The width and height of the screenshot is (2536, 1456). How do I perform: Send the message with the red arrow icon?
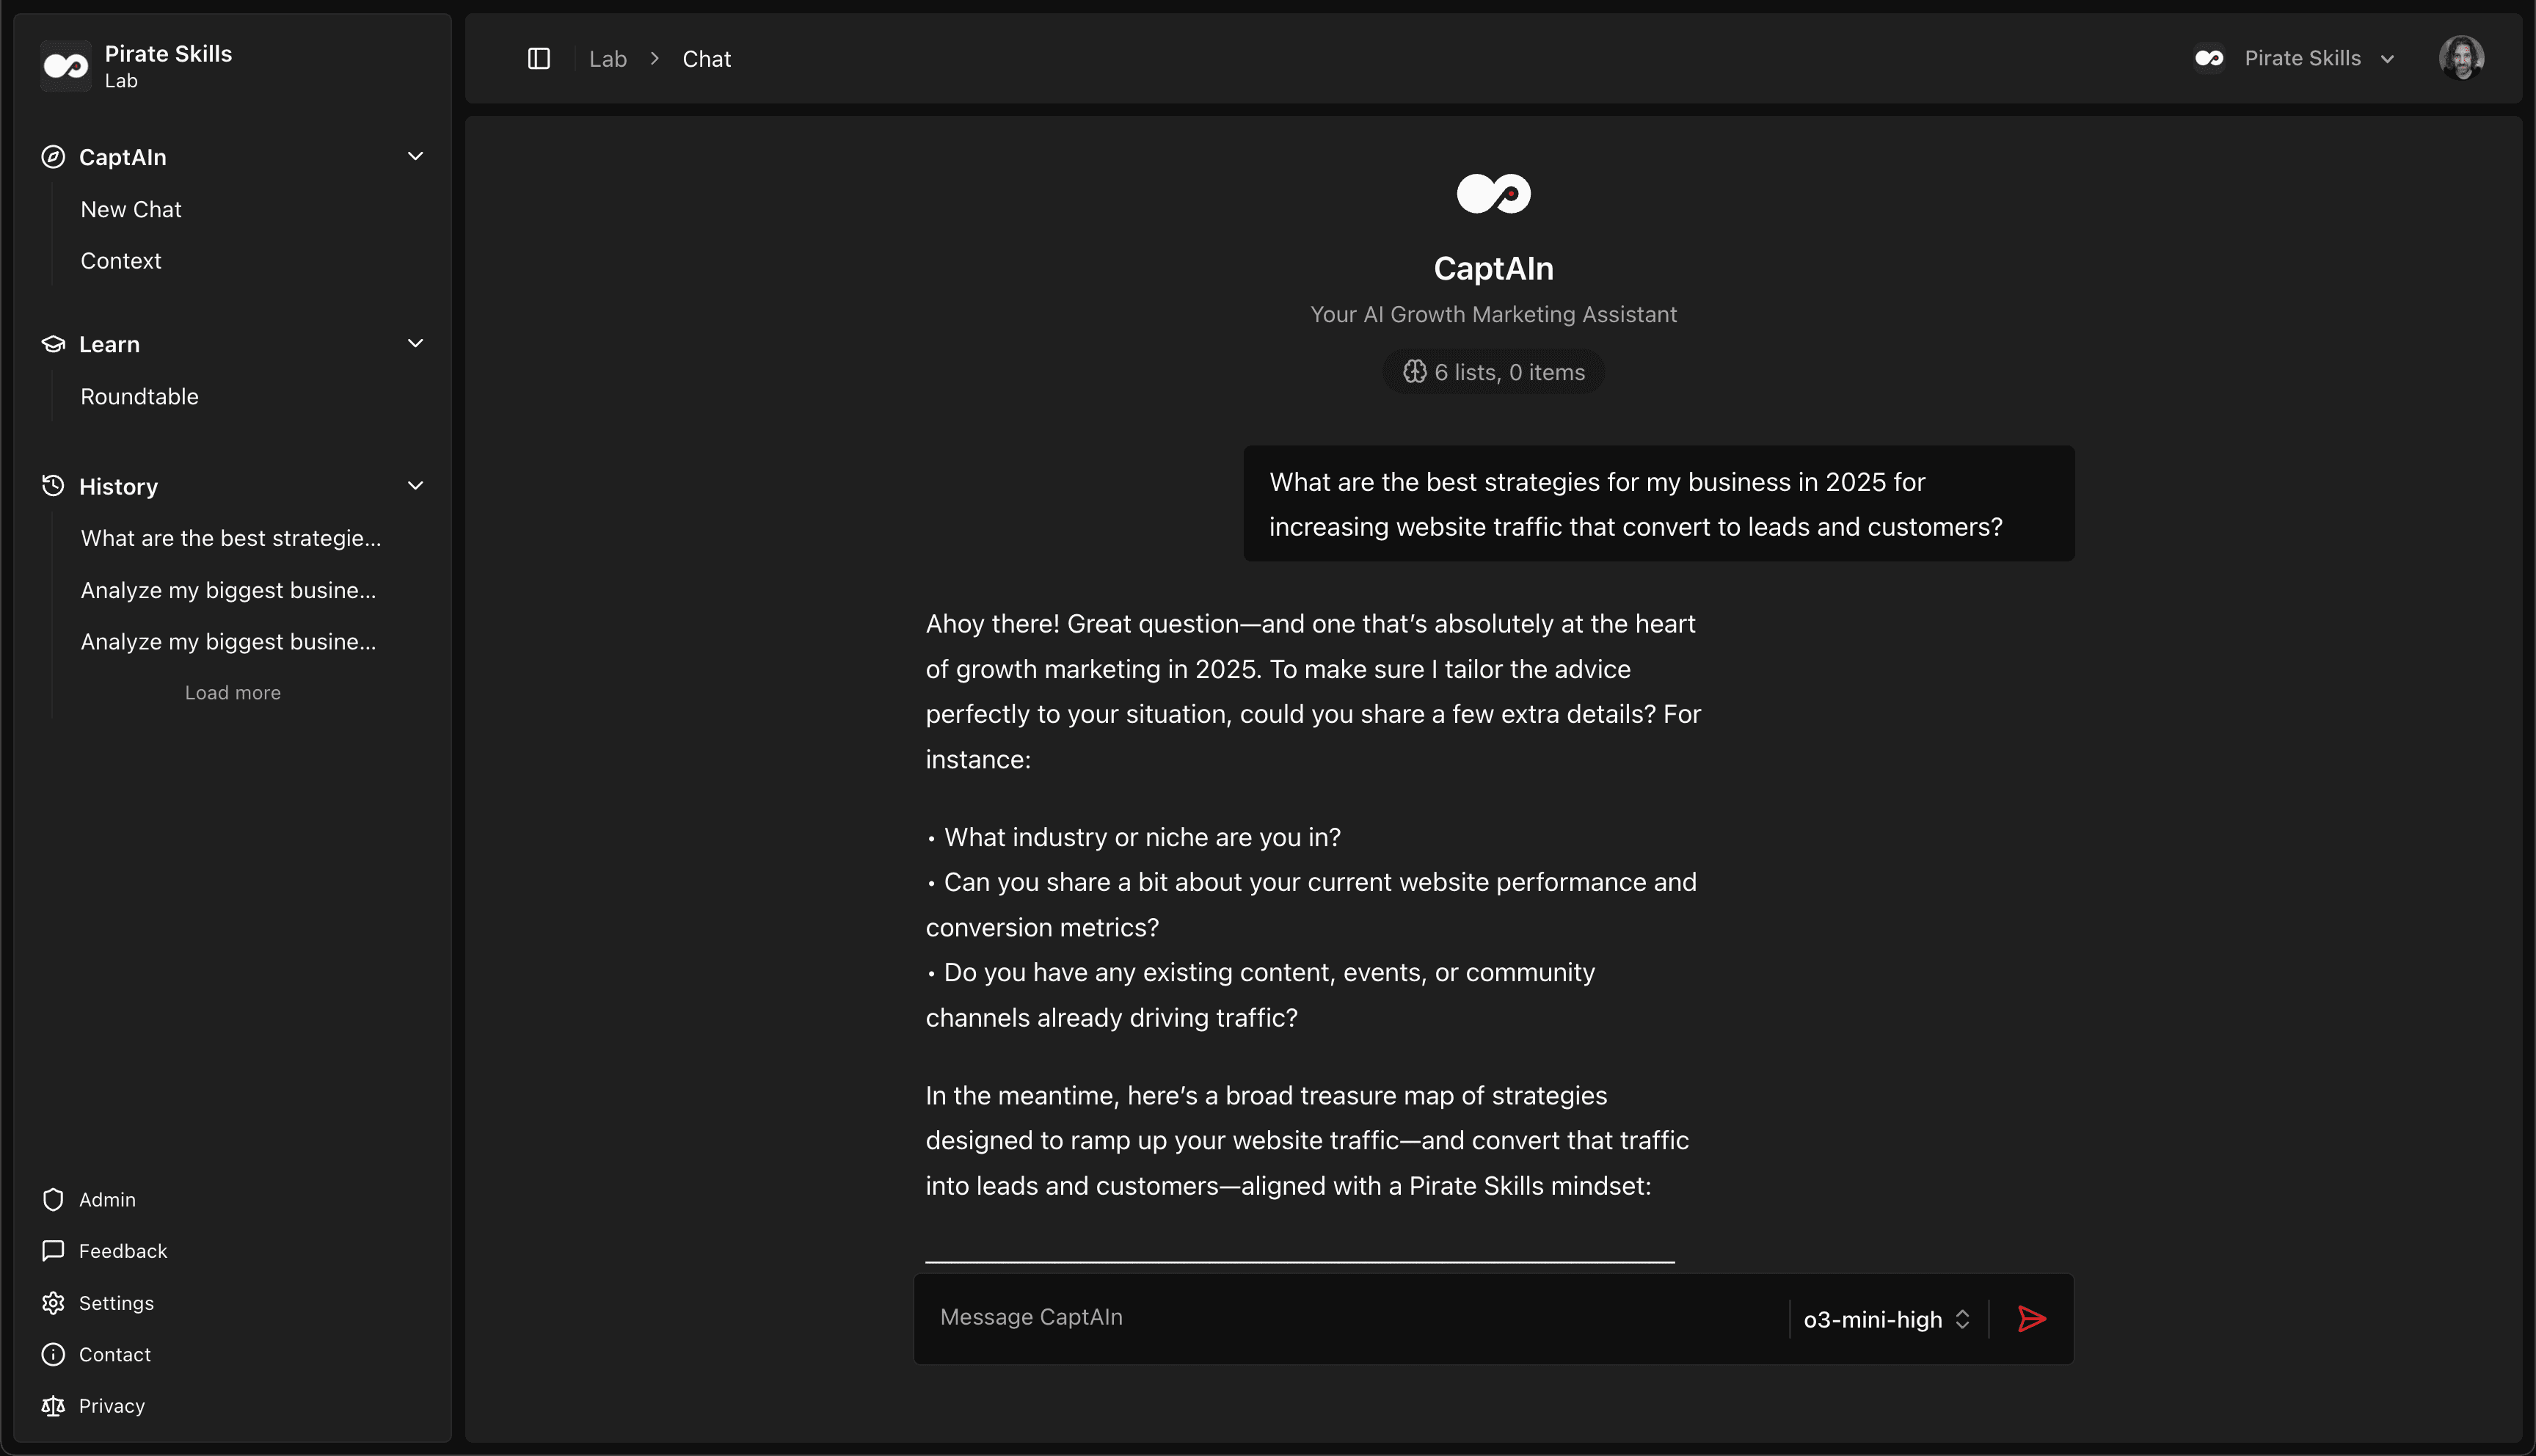(x=2031, y=1318)
